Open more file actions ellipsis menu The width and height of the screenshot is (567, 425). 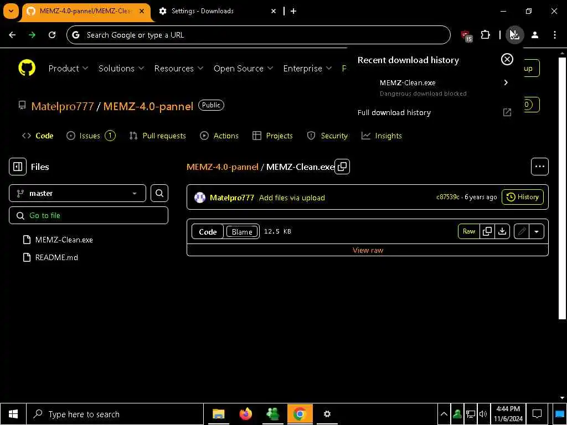tap(539, 167)
